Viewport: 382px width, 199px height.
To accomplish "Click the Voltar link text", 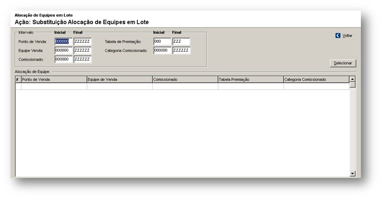I will pos(347,36).
